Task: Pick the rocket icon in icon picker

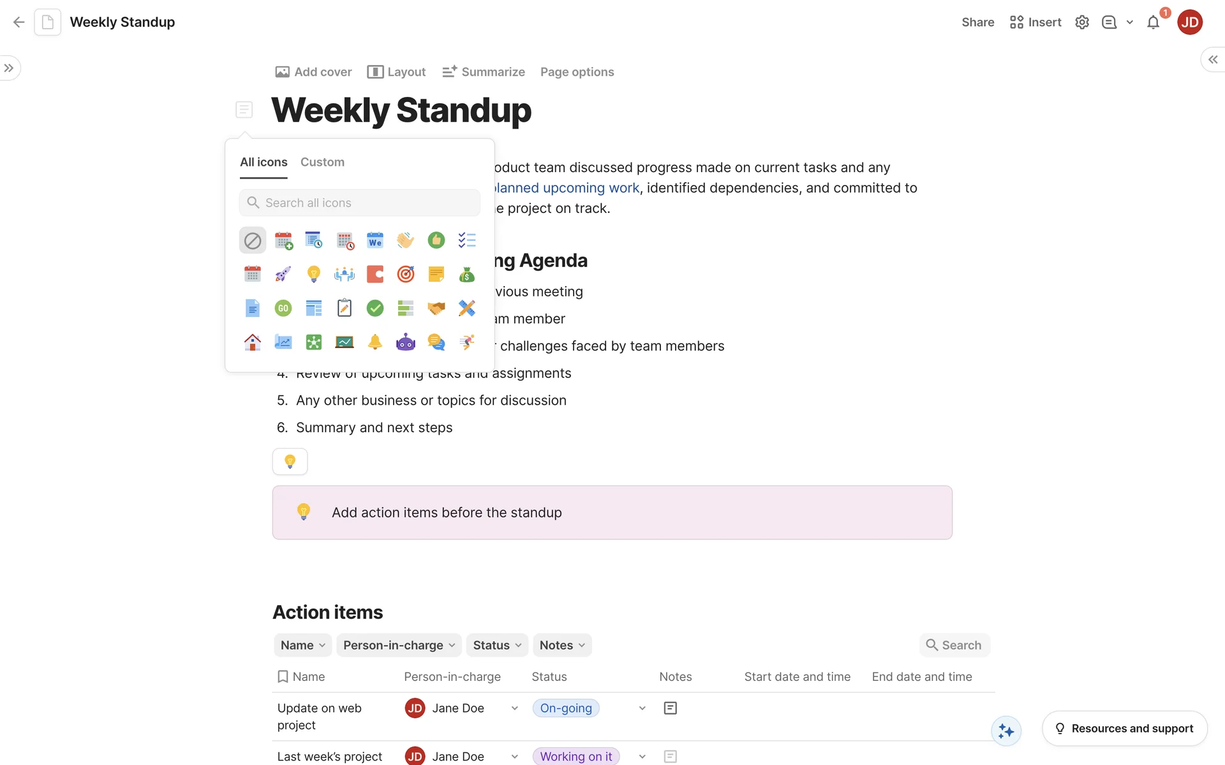Action: click(283, 274)
